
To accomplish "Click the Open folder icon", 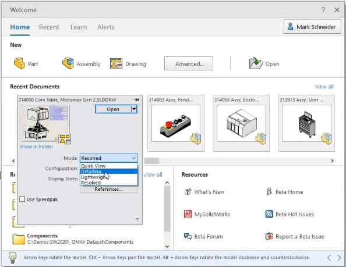I will [256, 63].
